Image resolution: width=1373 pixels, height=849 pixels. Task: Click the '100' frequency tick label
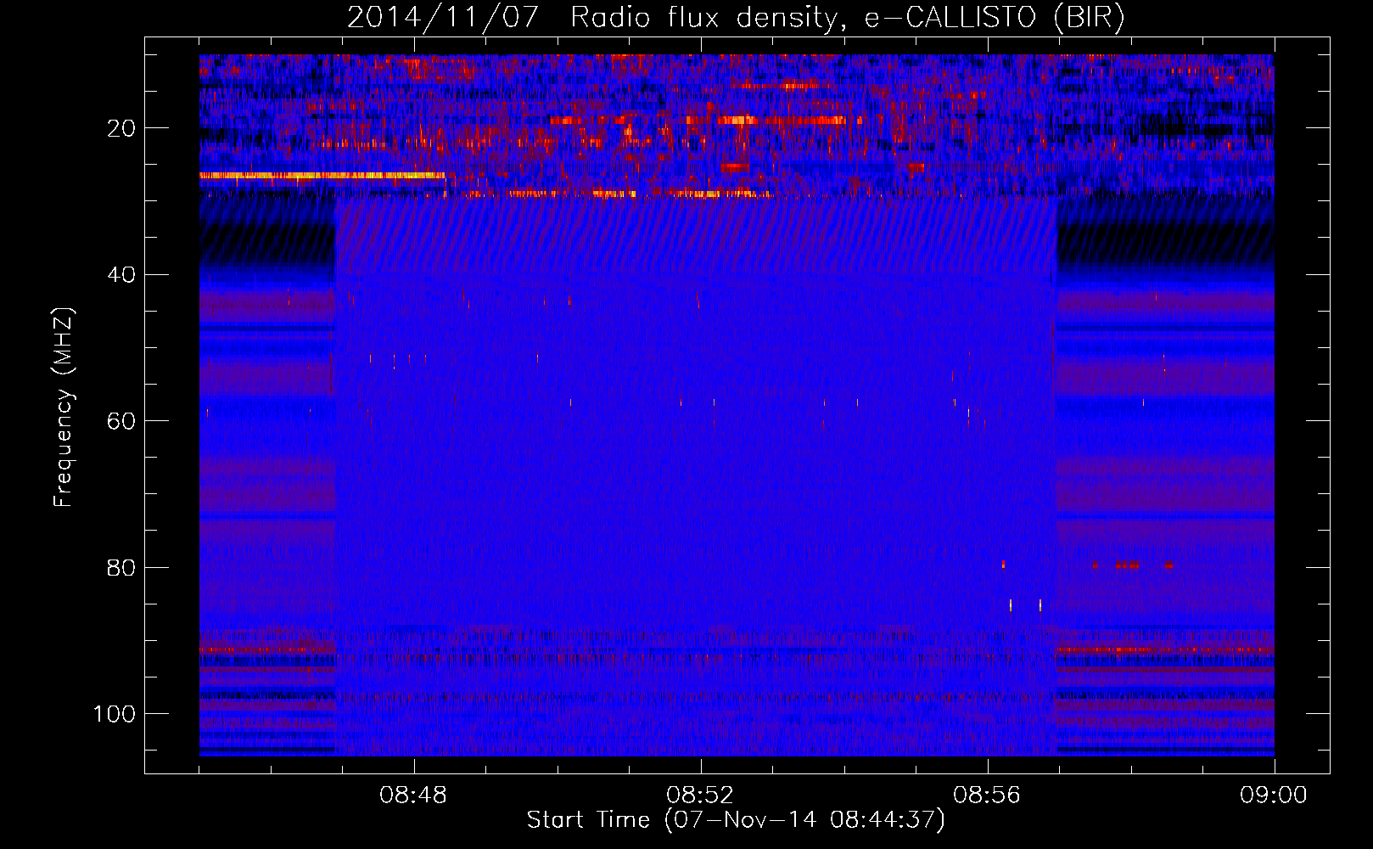(x=115, y=714)
